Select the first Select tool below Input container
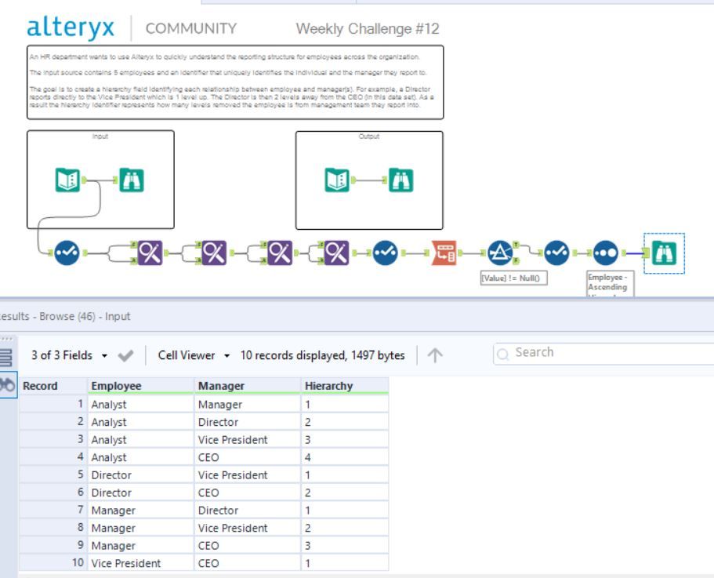The height and width of the screenshot is (578, 714). coord(67,253)
